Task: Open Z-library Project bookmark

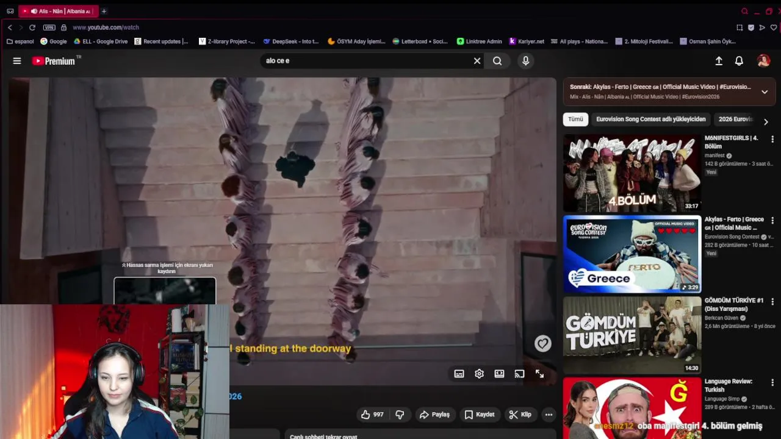Action: (227, 41)
